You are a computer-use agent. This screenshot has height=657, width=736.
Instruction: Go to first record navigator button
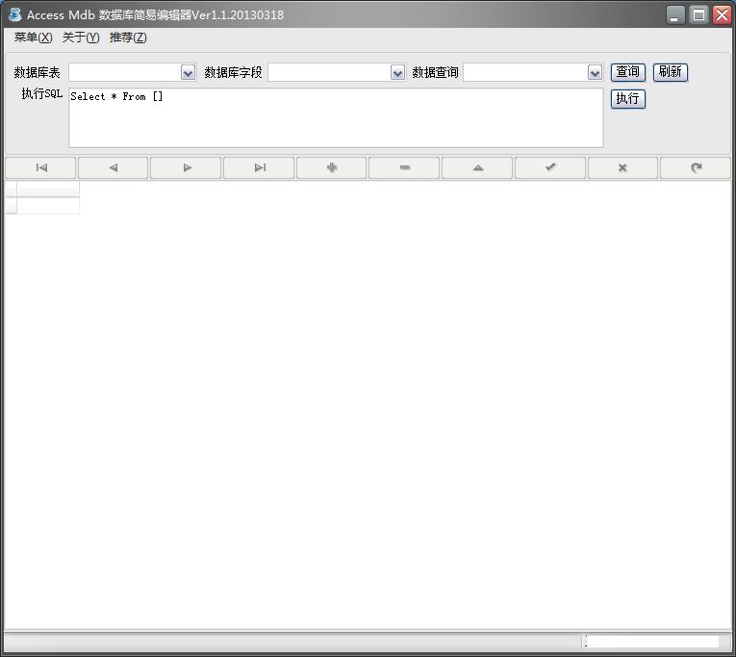click(40, 168)
